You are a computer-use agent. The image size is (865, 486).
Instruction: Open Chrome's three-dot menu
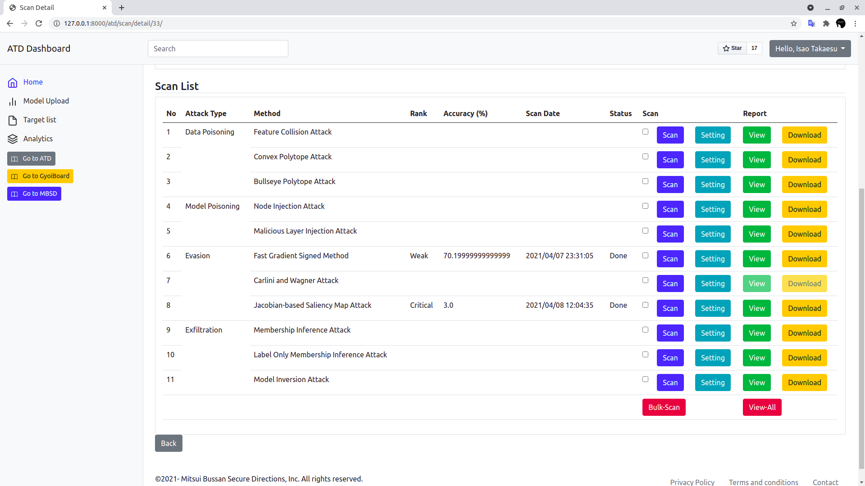(x=855, y=23)
